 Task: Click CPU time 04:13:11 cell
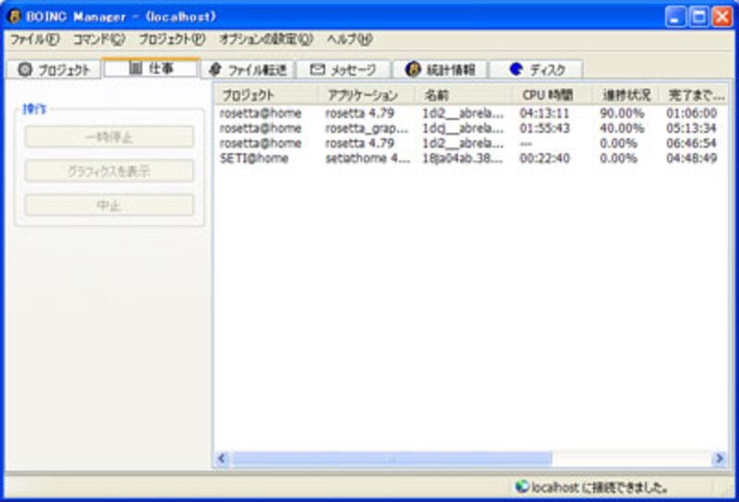click(544, 113)
